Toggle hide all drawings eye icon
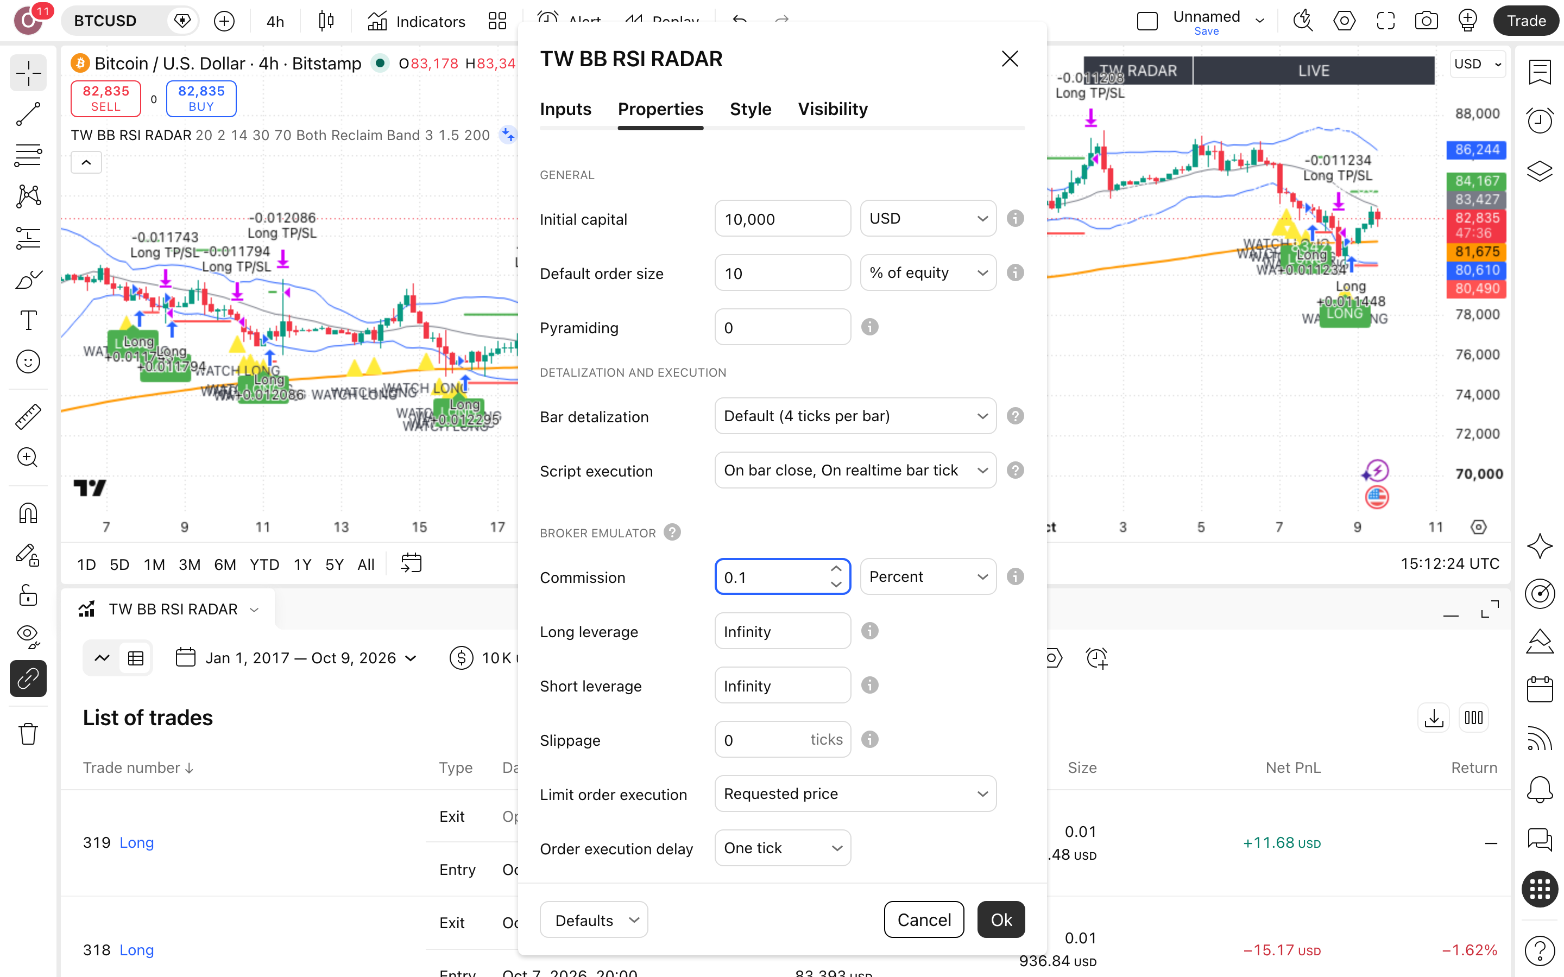Screen dimensions: 1564x977 pos(28,637)
